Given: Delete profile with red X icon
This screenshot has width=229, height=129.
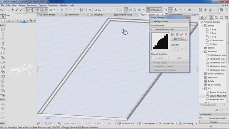Looking at the screenshot, I should (186, 34).
